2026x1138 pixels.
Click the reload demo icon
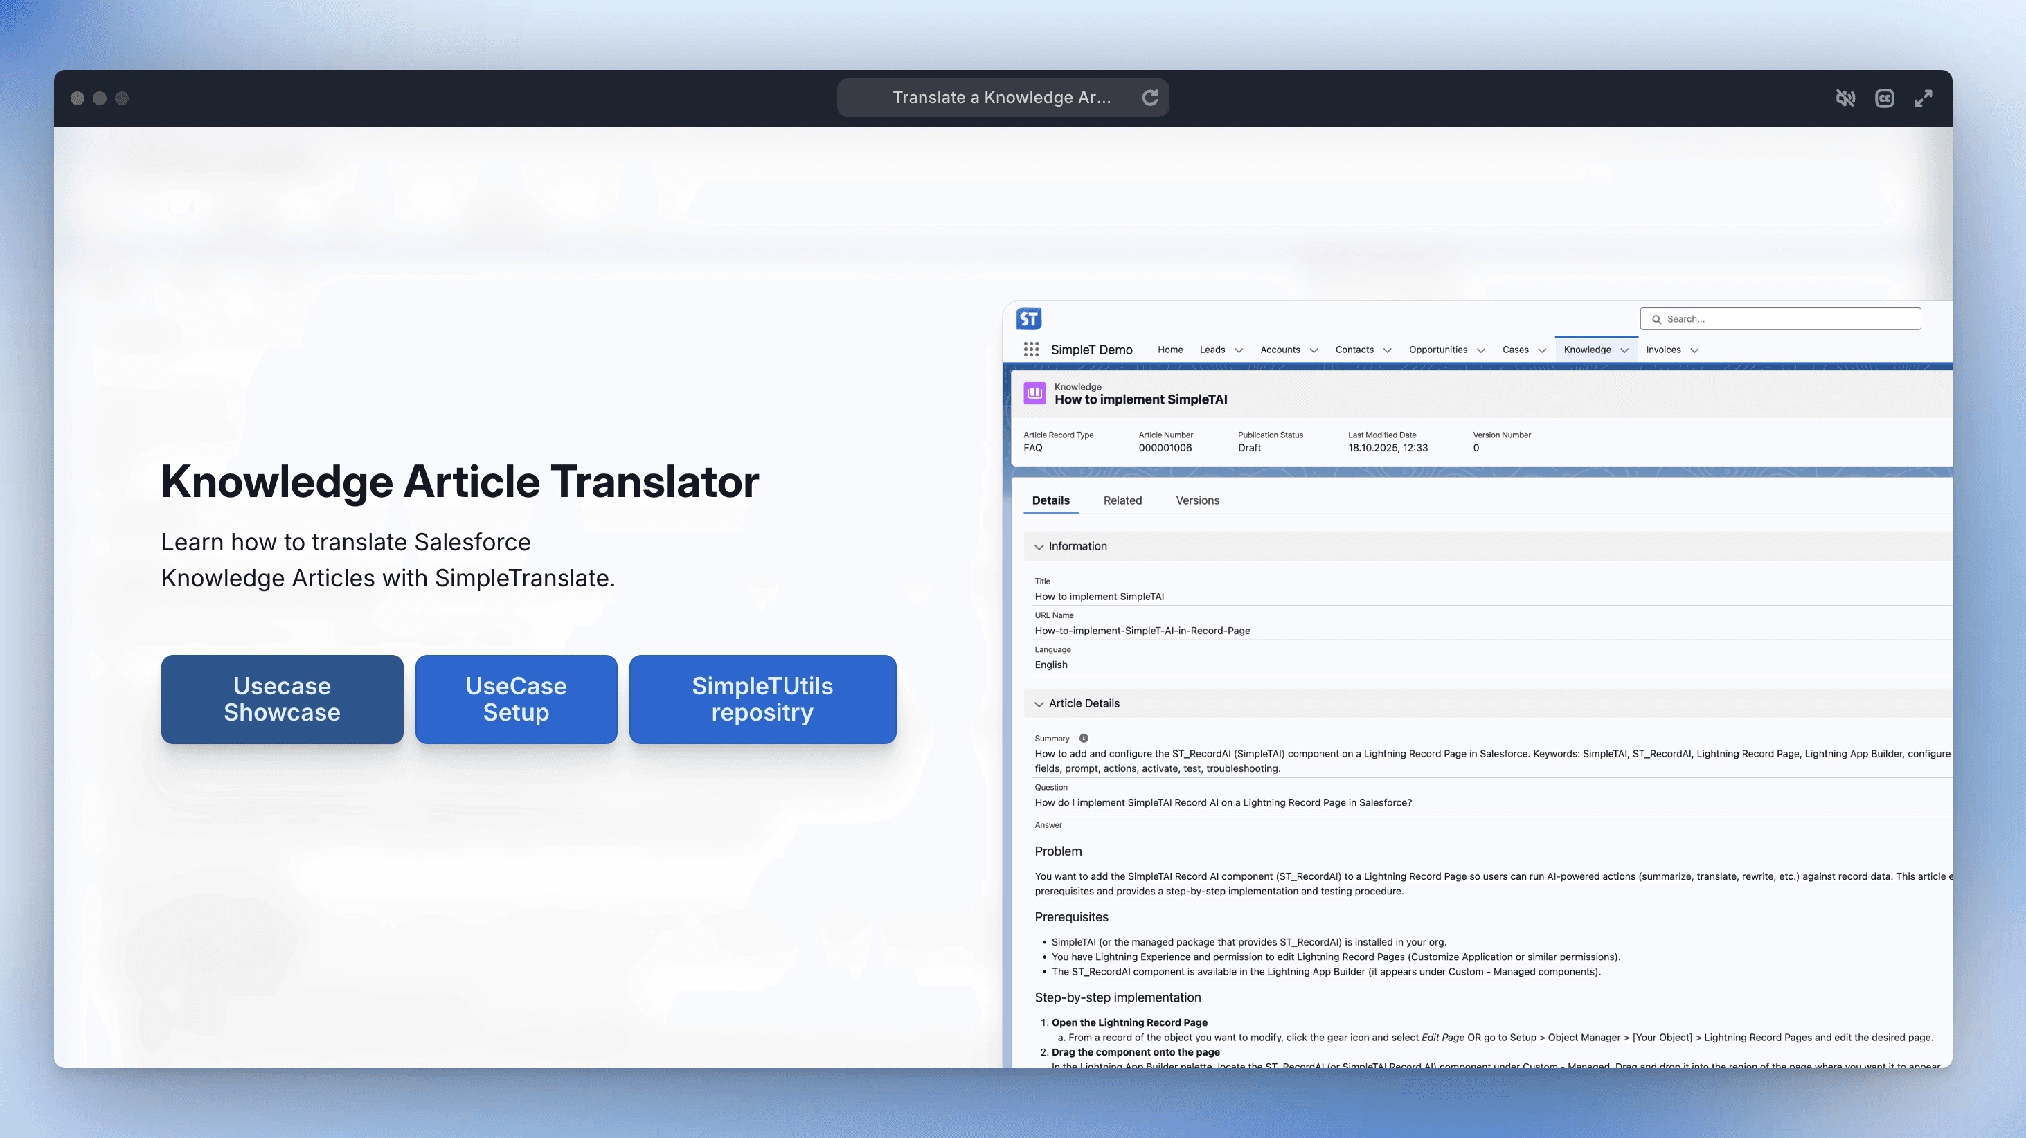tap(1150, 98)
